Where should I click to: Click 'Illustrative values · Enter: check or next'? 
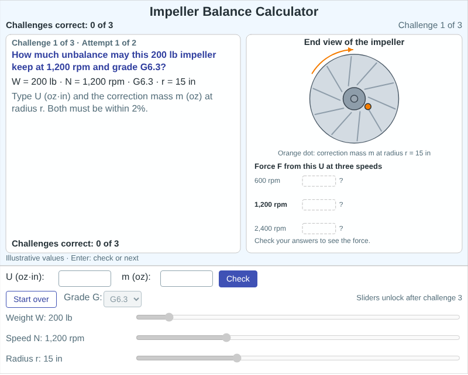(x=72, y=258)
